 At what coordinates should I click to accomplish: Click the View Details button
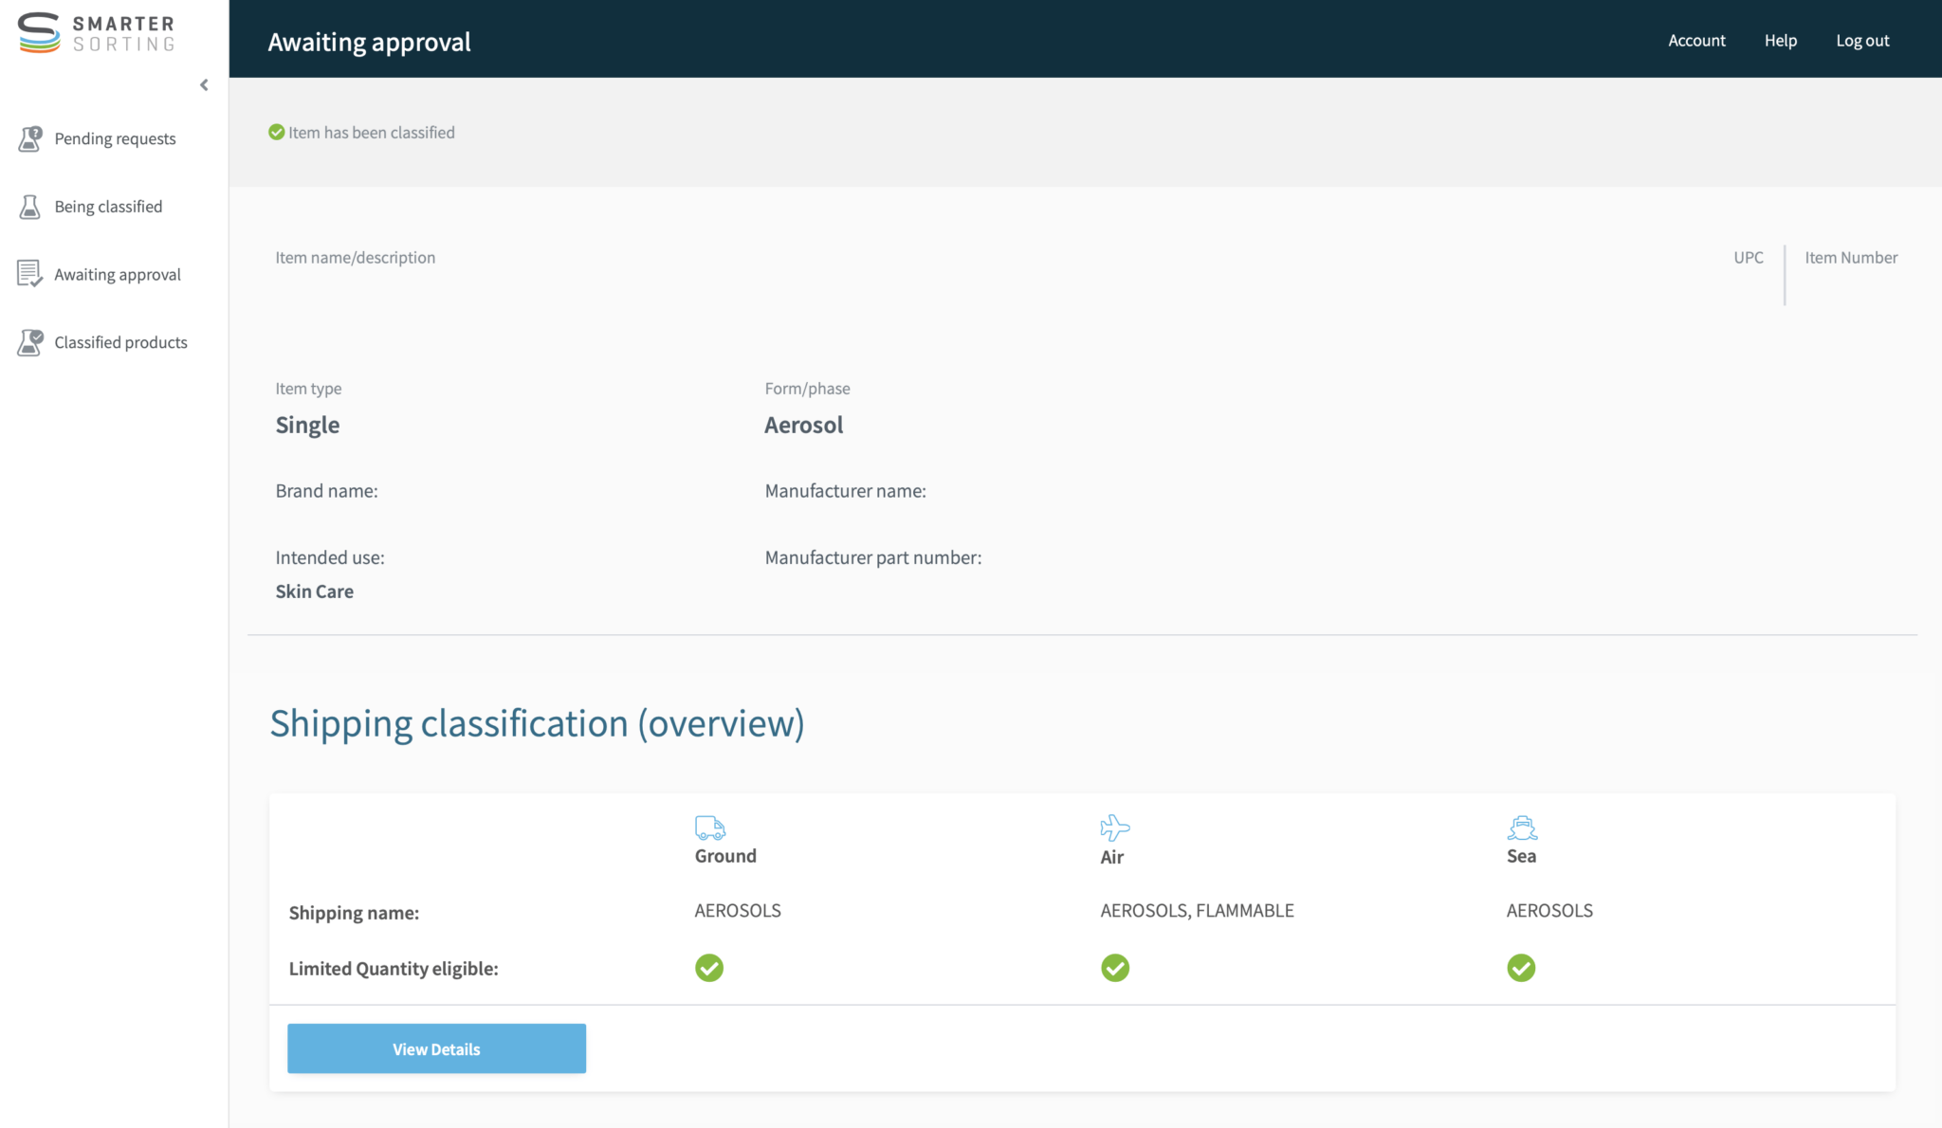coord(436,1048)
